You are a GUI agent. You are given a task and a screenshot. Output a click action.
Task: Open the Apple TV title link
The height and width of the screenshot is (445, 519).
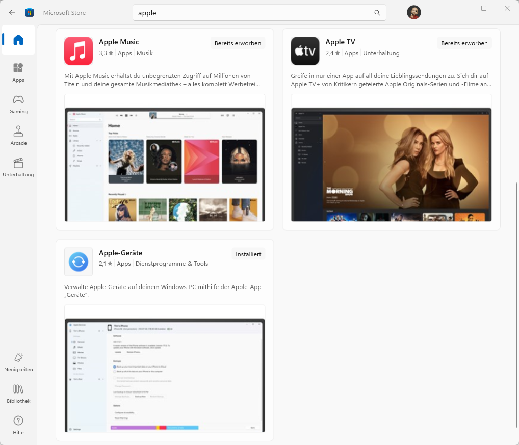340,42
